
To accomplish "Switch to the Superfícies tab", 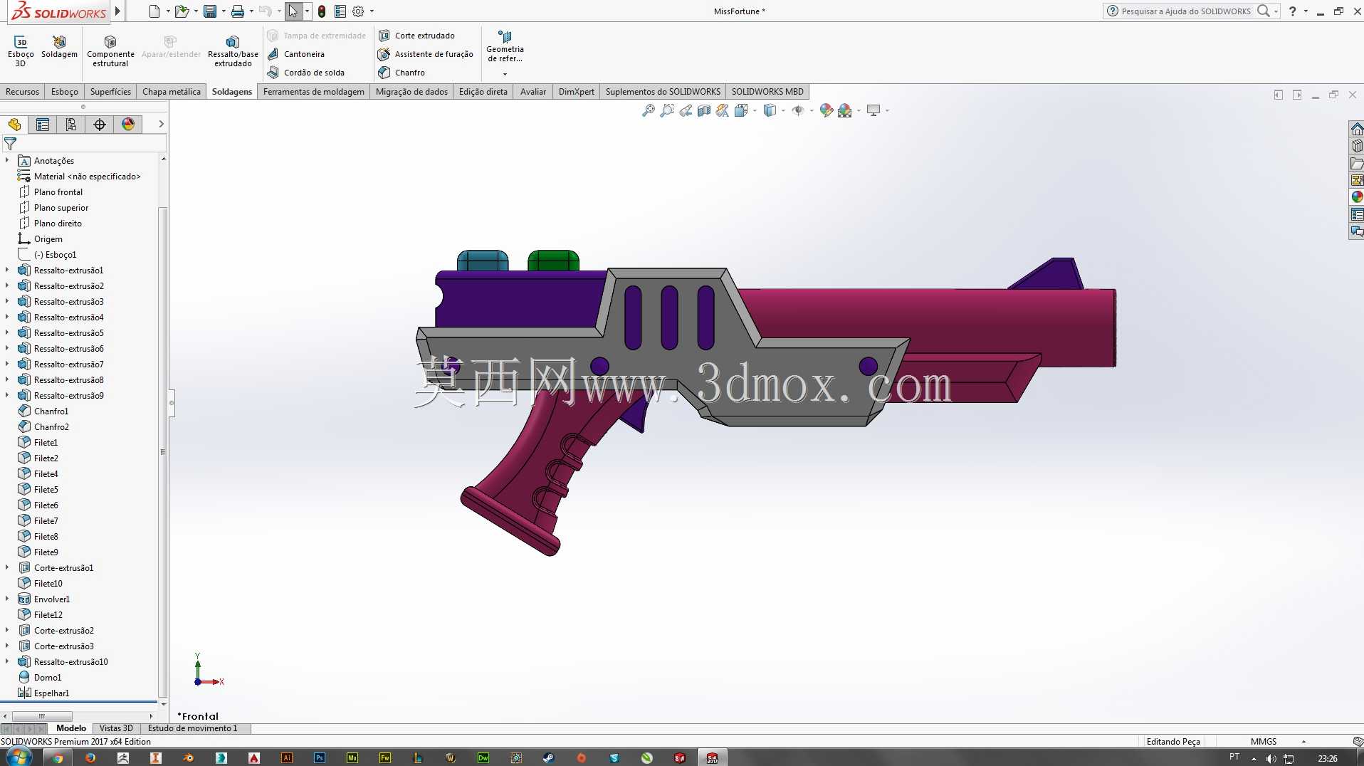I will (x=110, y=92).
